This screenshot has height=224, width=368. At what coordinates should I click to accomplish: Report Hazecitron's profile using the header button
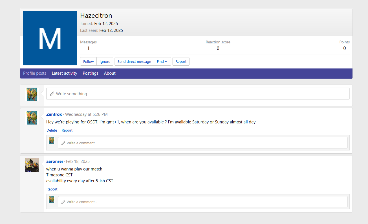pyautogui.click(x=181, y=61)
